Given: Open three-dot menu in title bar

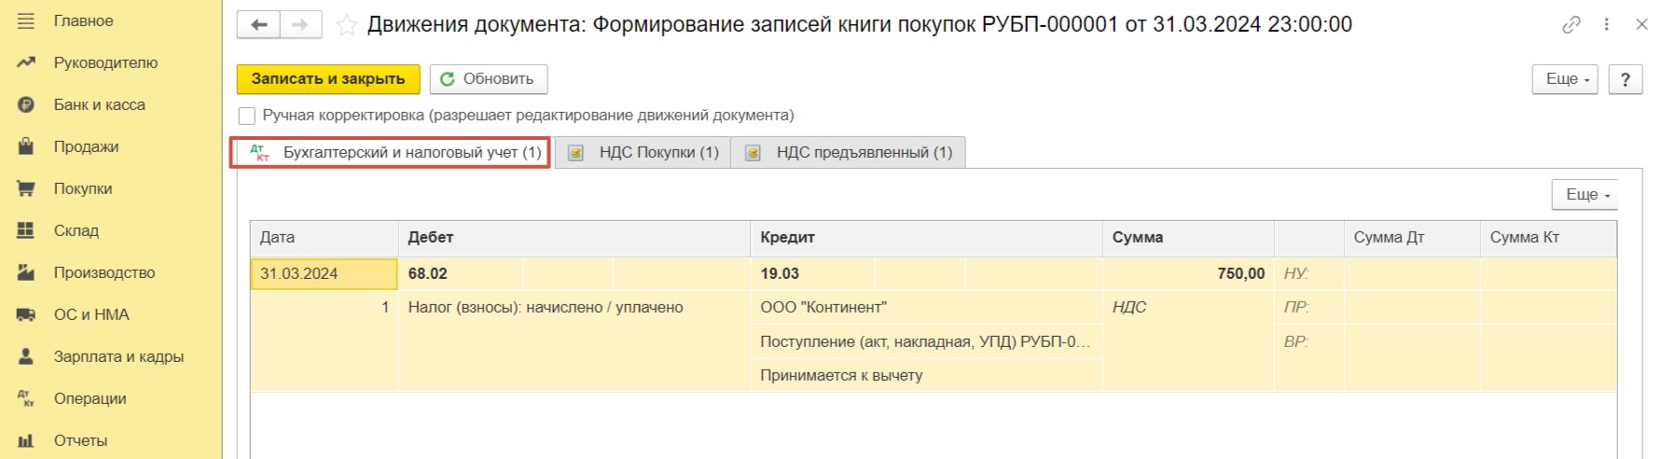Looking at the screenshot, I should (x=1607, y=25).
